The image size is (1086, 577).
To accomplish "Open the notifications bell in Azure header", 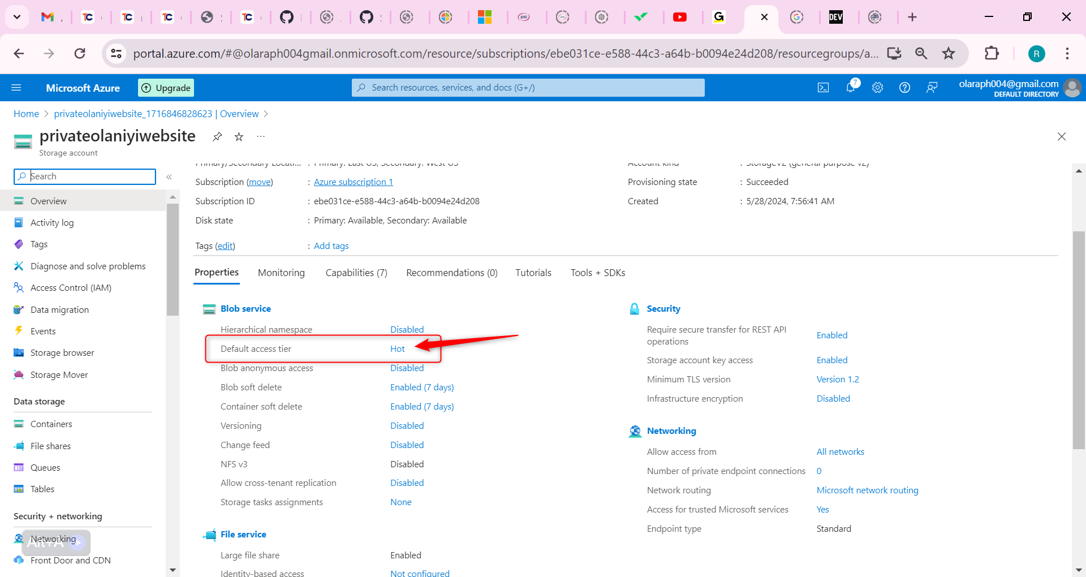I will [851, 87].
